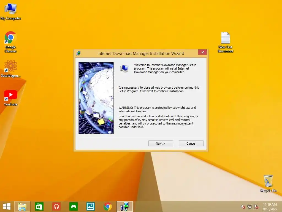Select Google Chrome desktop shortcut
Viewport: 282px width, 212px height.
click(x=11, y=42)
